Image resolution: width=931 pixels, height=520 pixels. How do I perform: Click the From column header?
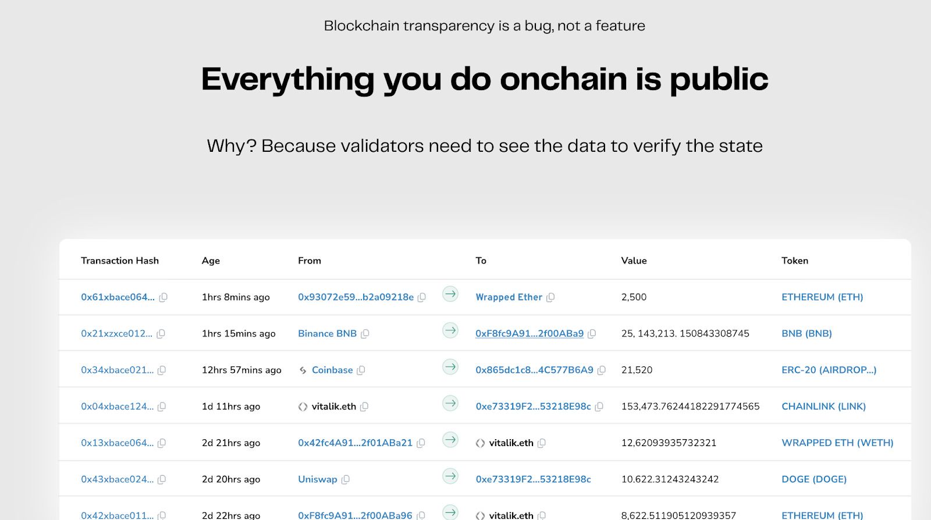point(310,261)
